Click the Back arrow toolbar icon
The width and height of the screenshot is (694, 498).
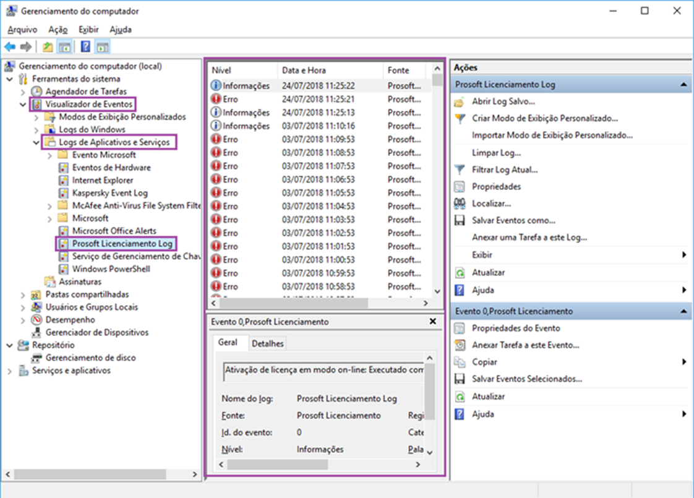pos(10,46)
